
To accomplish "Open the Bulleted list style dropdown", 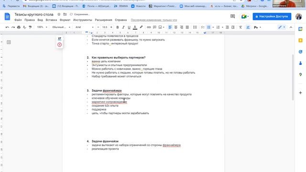I will (213, 27).
